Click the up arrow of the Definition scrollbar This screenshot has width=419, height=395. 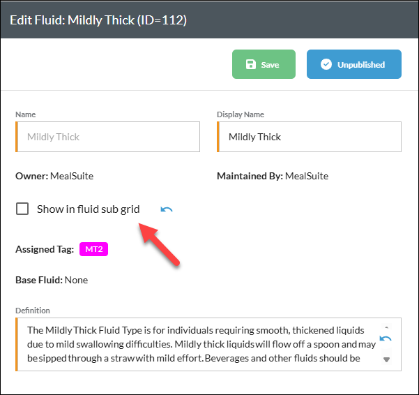(x=386, y=327)
